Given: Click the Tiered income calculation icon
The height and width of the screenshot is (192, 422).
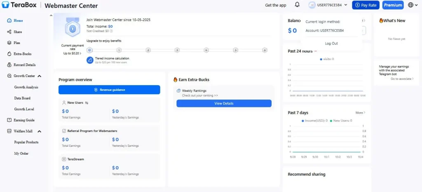Looking at the screenshot, I should coord(90,60).
